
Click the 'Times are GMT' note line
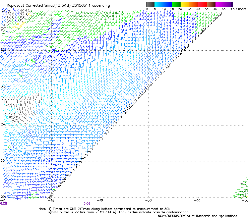(105, 209)
